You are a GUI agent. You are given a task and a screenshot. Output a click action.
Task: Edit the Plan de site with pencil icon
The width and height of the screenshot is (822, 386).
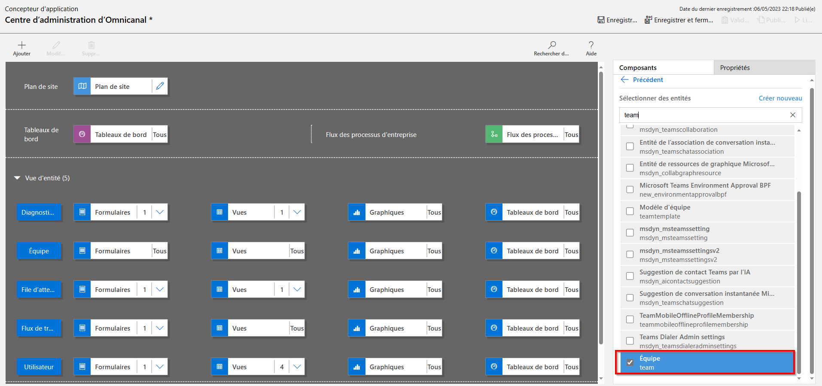pyautogui.click(x=160, y=86)
